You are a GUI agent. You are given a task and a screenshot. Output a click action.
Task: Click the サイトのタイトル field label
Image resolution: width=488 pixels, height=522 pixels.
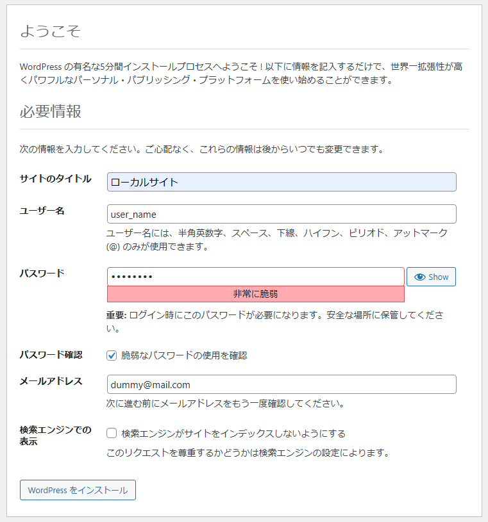coord(55,179)
